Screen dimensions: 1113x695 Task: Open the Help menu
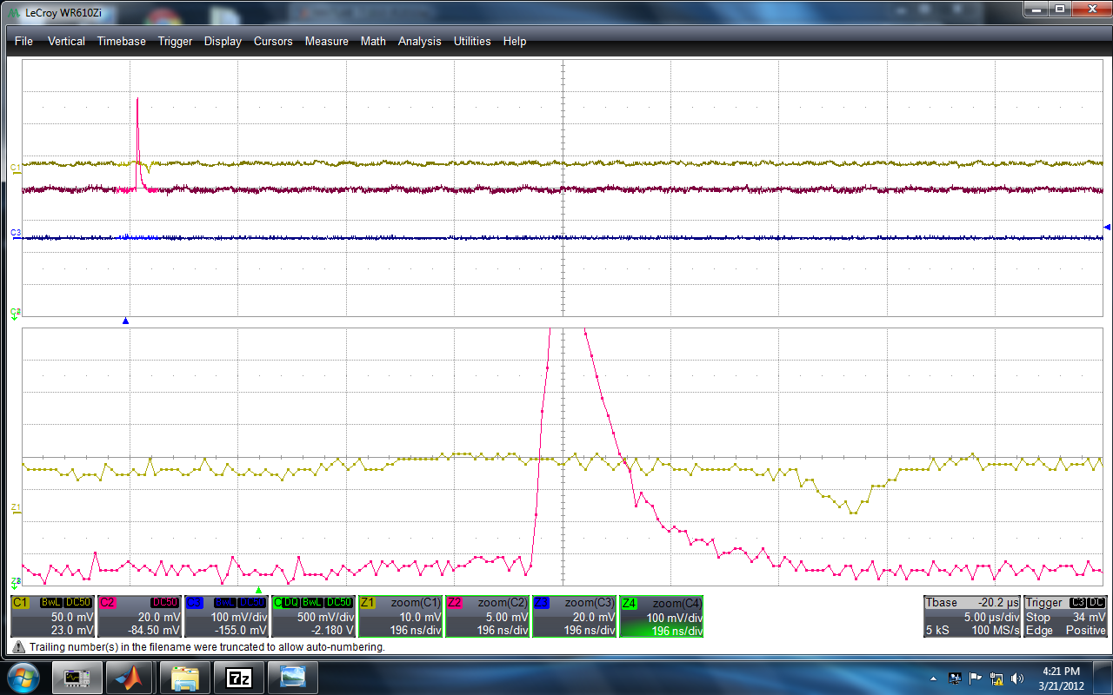pyautogui.click(x=515, y=41)
